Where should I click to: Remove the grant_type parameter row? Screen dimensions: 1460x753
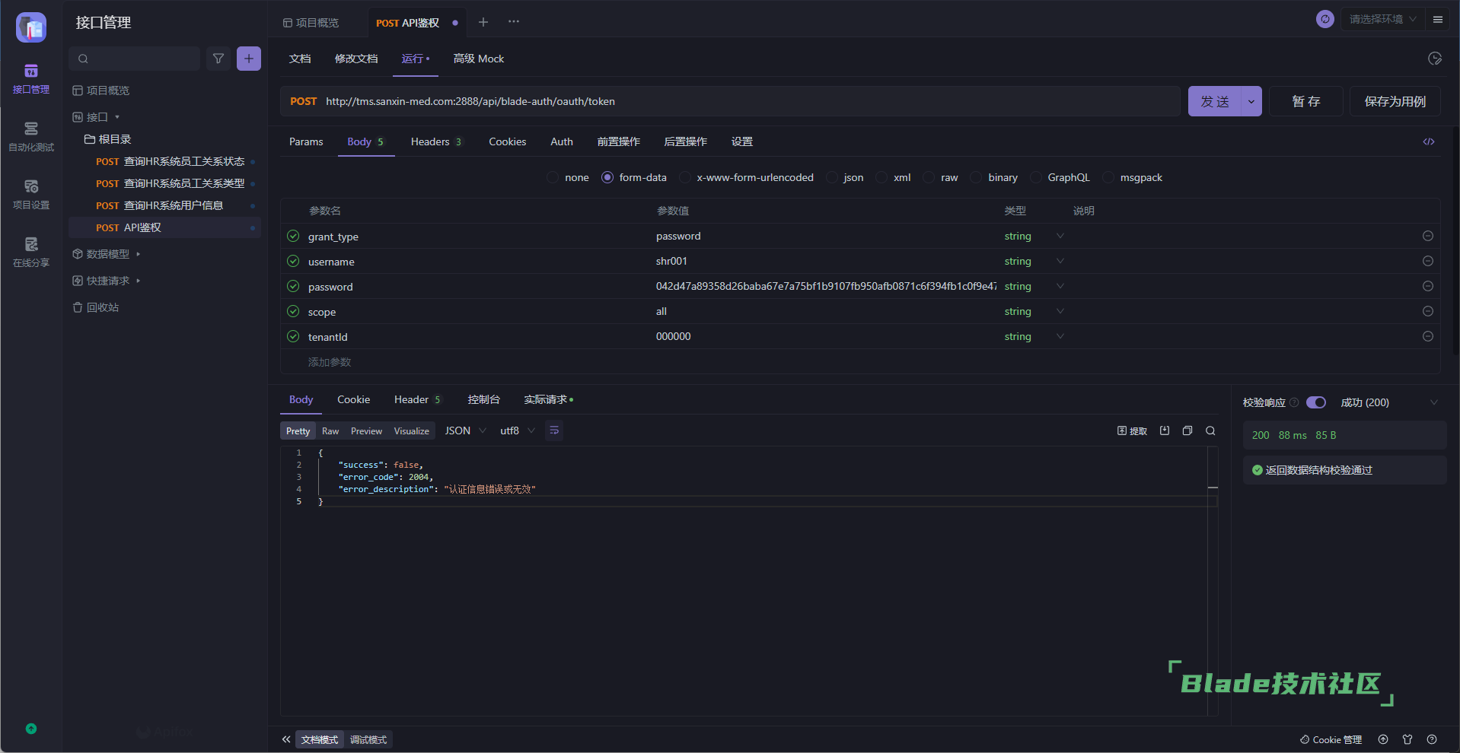coord(1428,236)
